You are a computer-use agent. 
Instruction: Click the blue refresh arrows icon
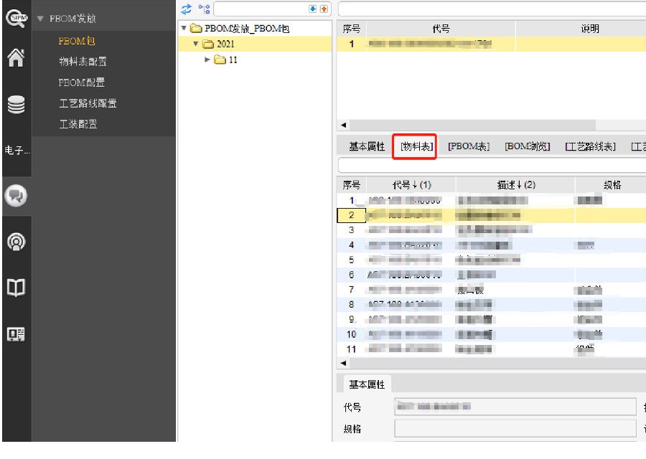(x=187, y=9)
